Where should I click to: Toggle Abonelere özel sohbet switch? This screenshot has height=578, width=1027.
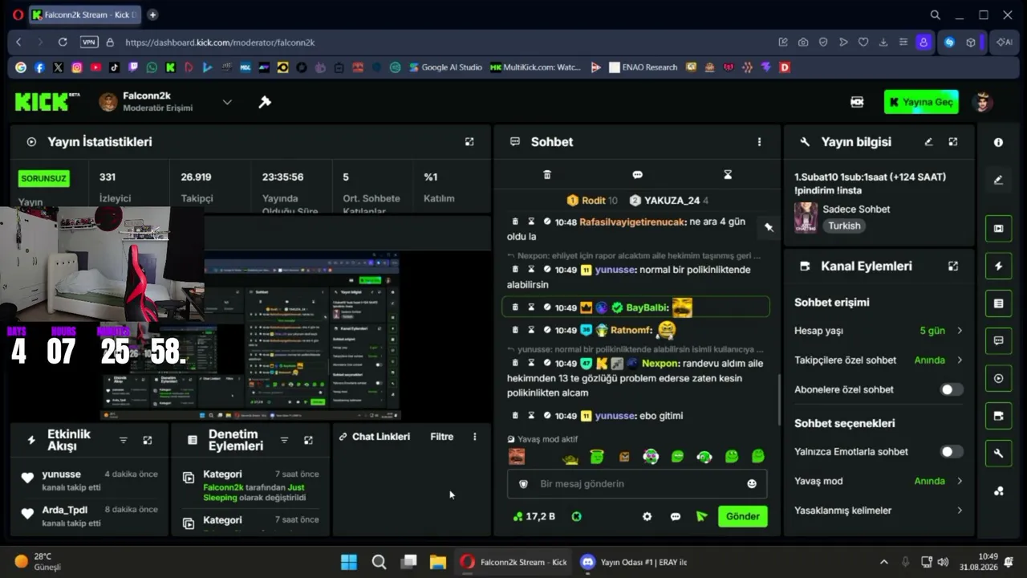[x=952, y=389]
